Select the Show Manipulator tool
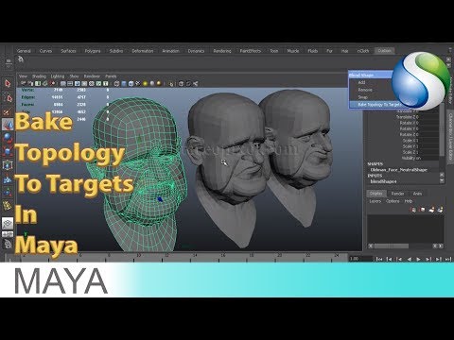The image size is (454, 340). [x=8, y=192]
